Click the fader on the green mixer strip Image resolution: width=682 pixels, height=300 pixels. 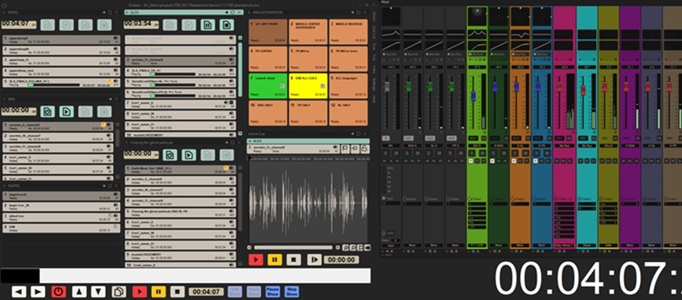tap(474, 95)
